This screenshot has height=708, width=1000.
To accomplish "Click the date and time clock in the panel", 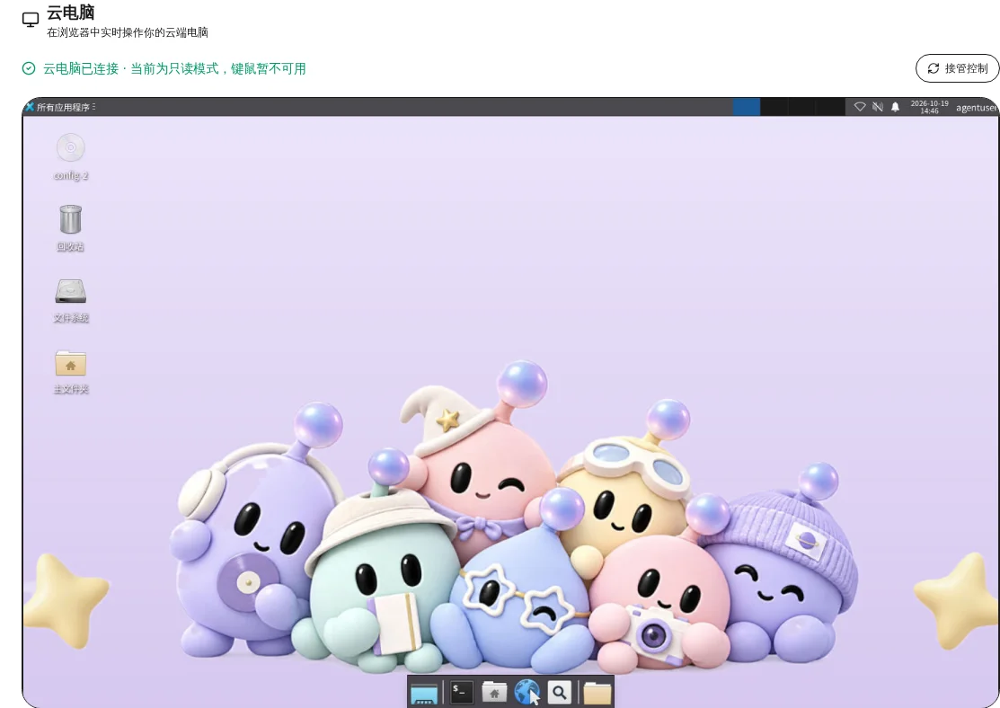I will (x=929, y=107).
